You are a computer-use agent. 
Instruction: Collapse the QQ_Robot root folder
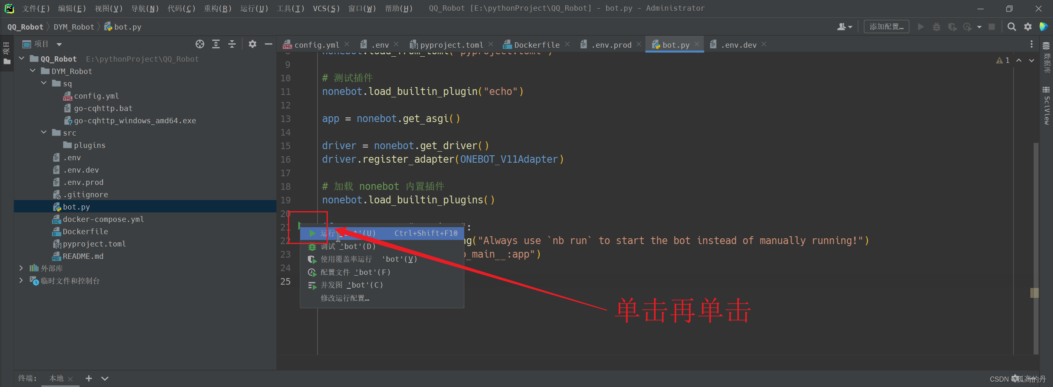tap(22, 59)
